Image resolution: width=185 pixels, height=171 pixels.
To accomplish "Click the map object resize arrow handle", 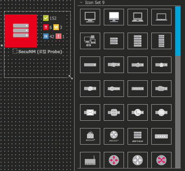I will click(x=71, y=77).
